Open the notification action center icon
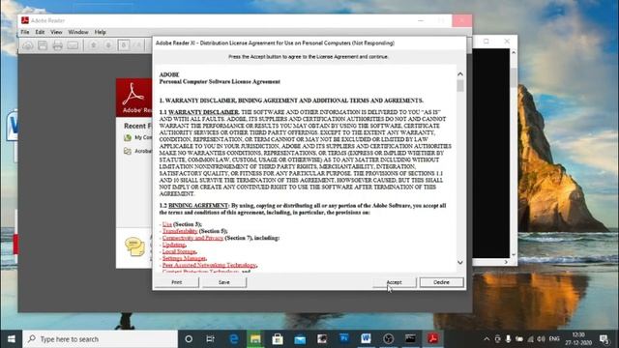This screenshot has height=348, width=619. tap(604, 339)
